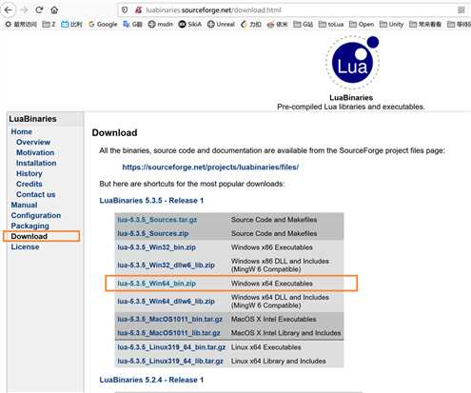The height and width of the screenshot is (393, 471).
Task: Download lua-5.3.5_Linux319_64_lib.tar.gz
Action: click(170, 361)
